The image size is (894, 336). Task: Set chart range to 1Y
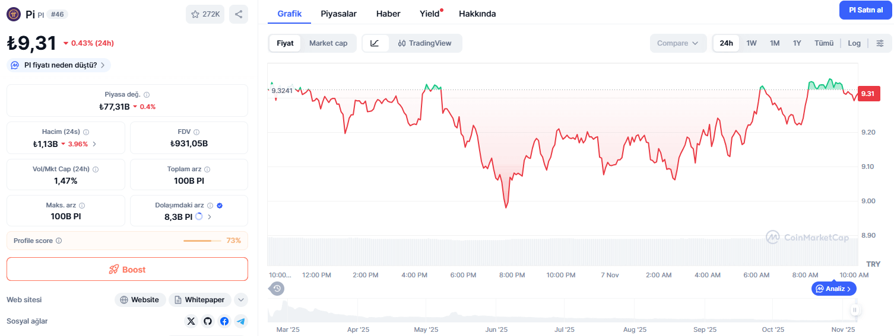click(x=797, y=43)
